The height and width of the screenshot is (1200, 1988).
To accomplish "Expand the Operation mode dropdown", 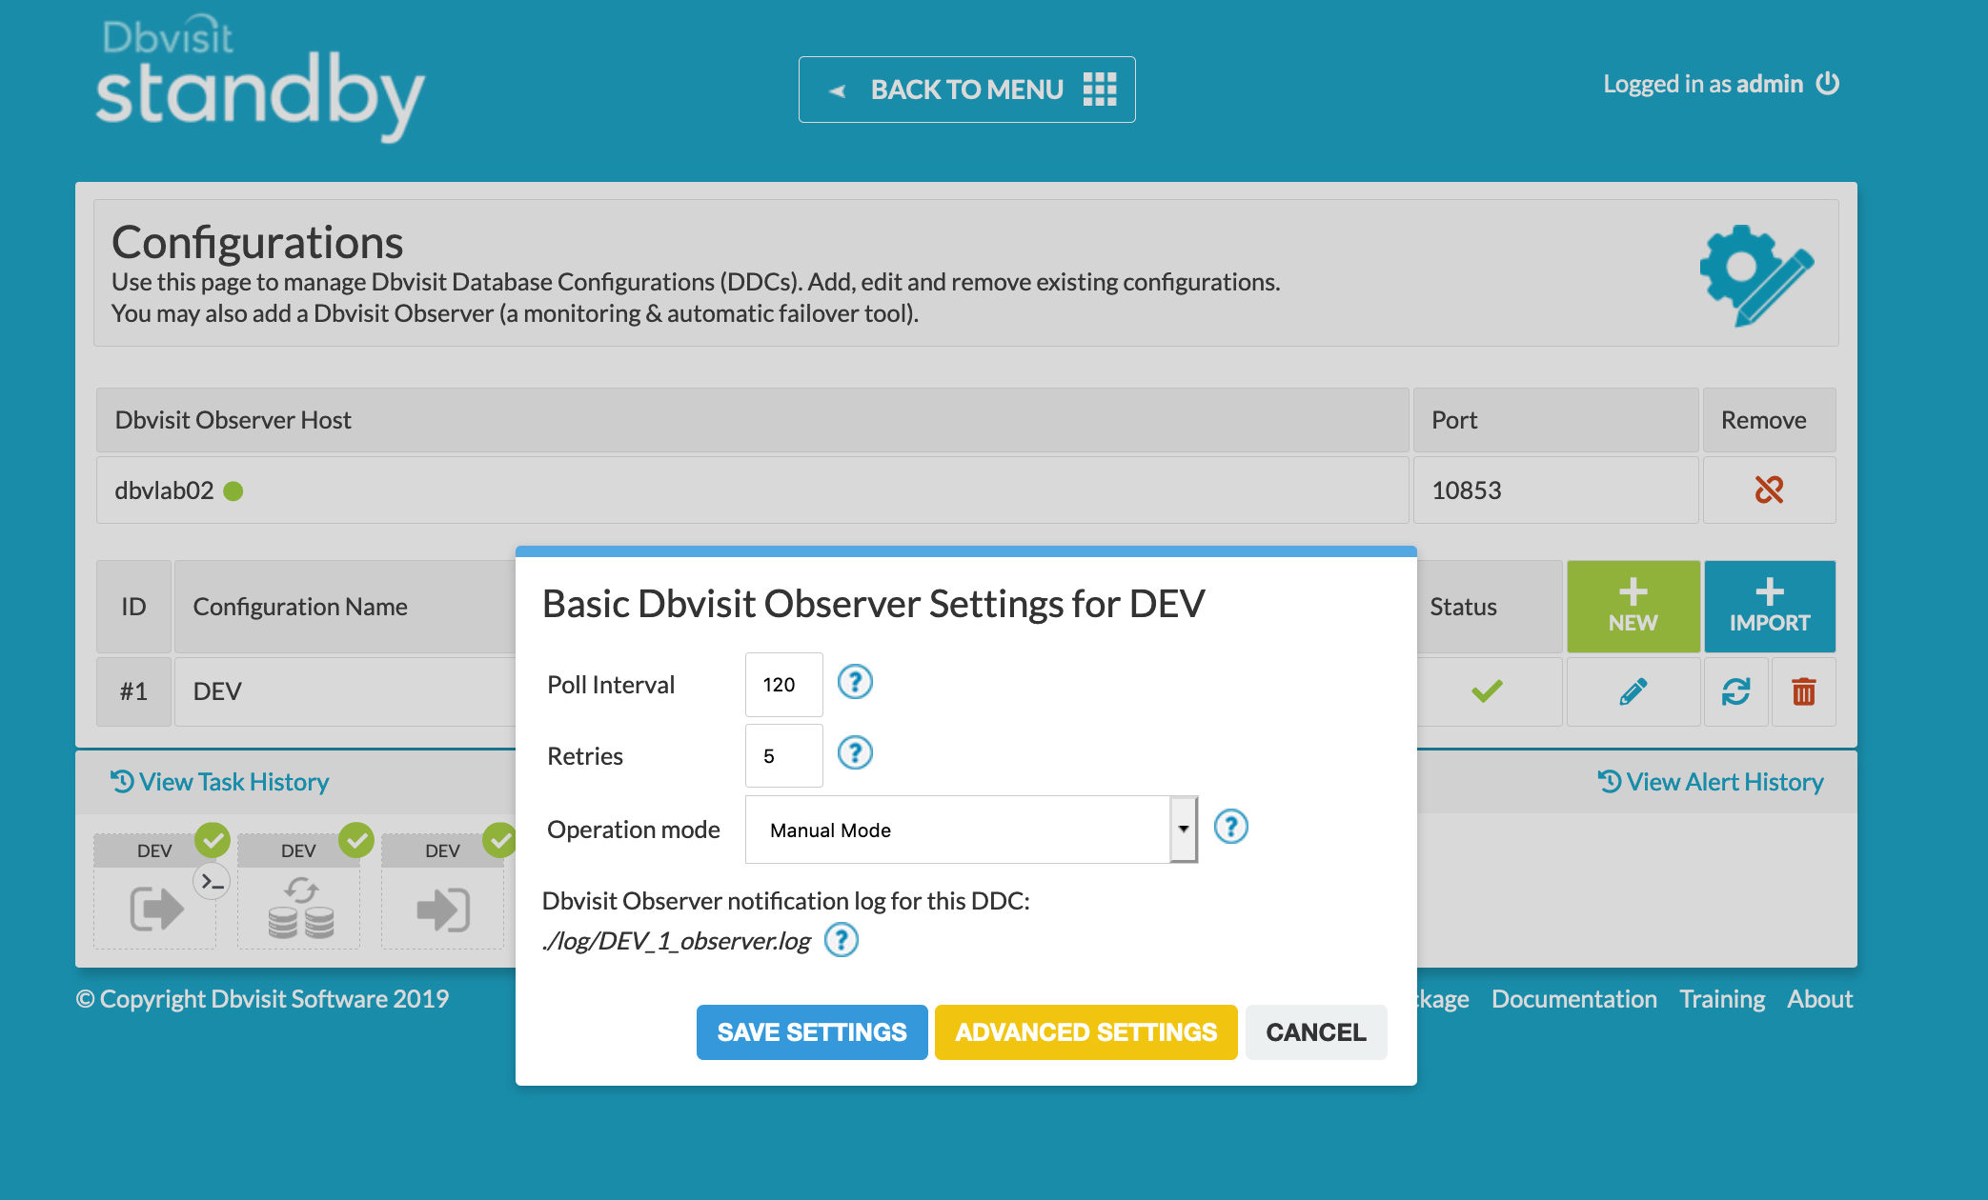I will point(971,830).
